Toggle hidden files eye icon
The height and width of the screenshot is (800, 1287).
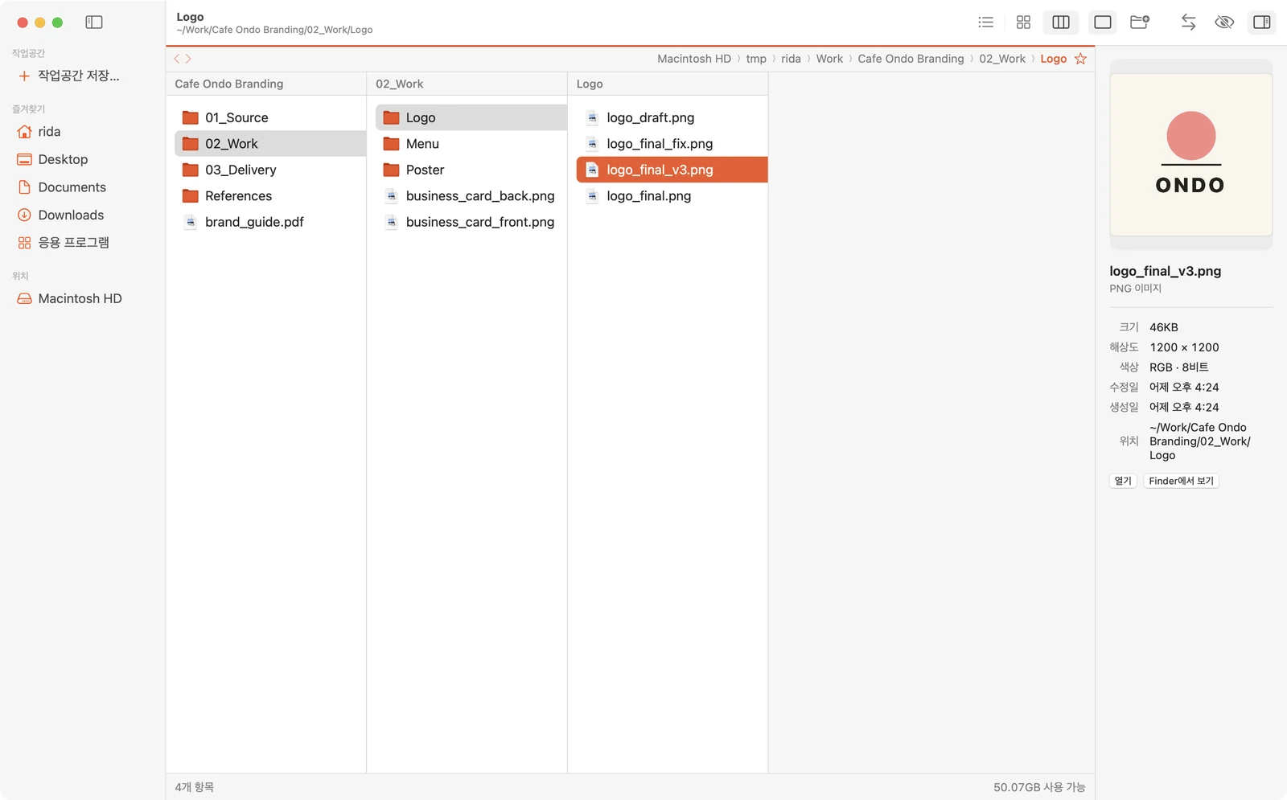click(1224, 23)
